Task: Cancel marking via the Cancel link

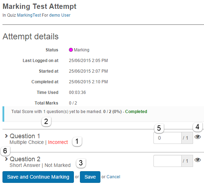Action: pos(113,177)
